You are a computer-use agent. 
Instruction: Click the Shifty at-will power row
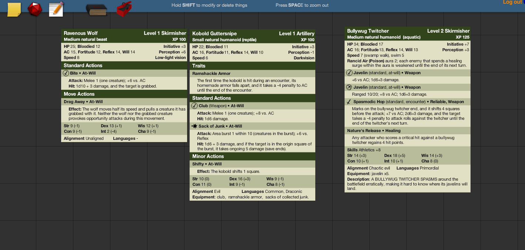coord(252,164)
